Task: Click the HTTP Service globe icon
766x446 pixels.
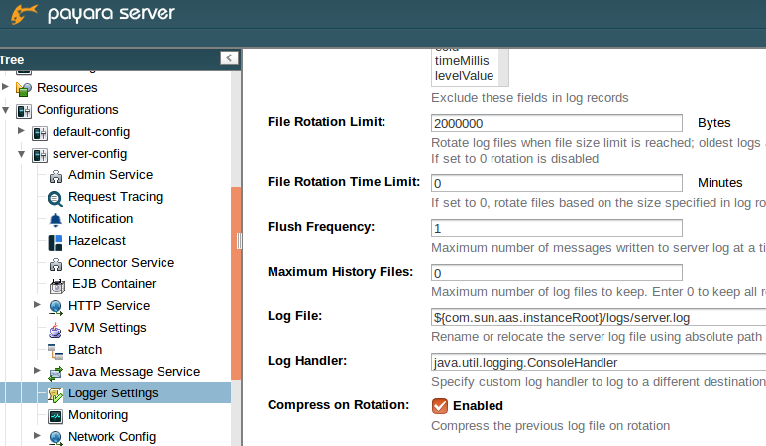Action: coord(55,307)
